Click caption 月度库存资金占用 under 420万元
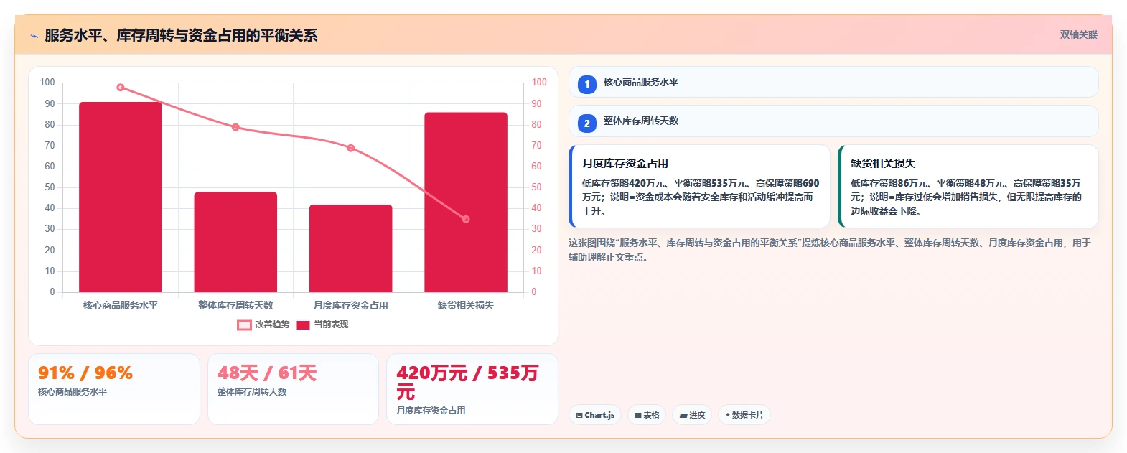This screenshot has width=1127, height=453. [431, 411]
